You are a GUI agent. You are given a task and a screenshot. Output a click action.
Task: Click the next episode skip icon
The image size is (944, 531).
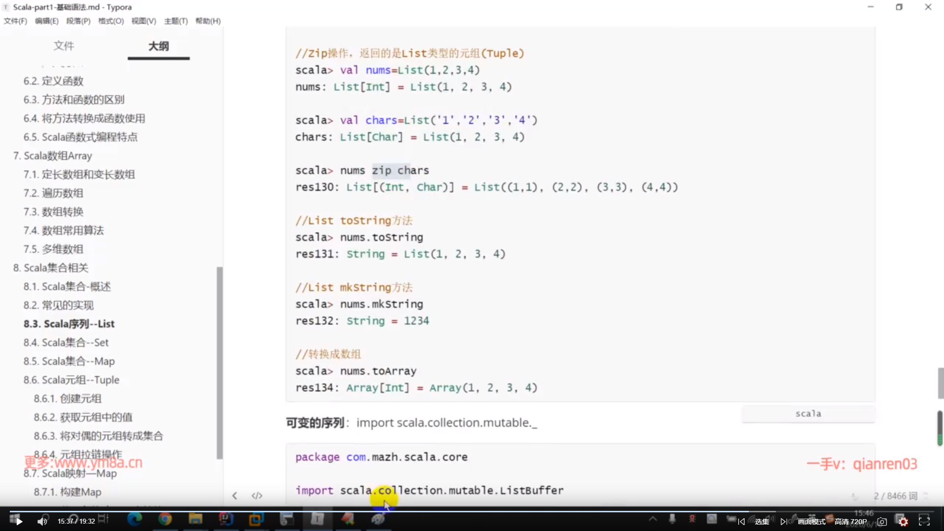784,522
